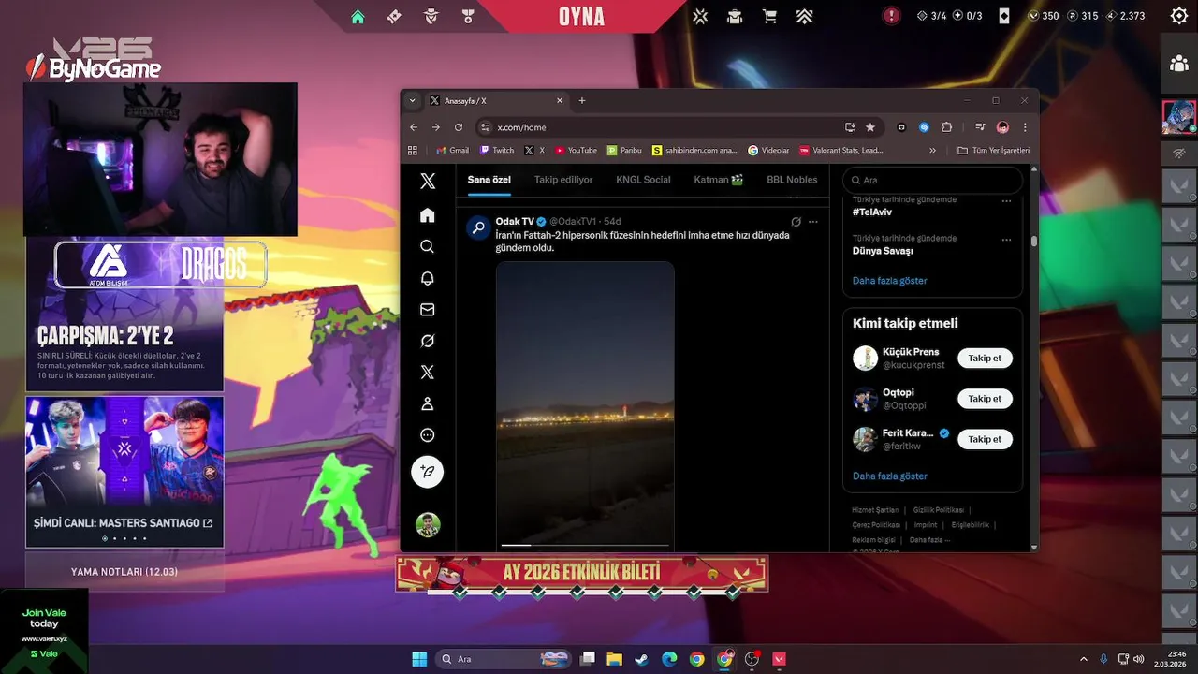Switch to Katman tab
1198x674 pixels.
click(x=719, y=180)
